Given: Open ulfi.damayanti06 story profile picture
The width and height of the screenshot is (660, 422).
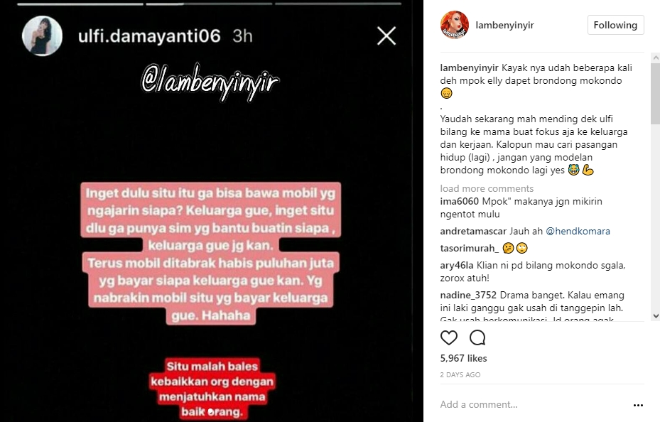Looking at the screenshot, I should pos(42,36).
